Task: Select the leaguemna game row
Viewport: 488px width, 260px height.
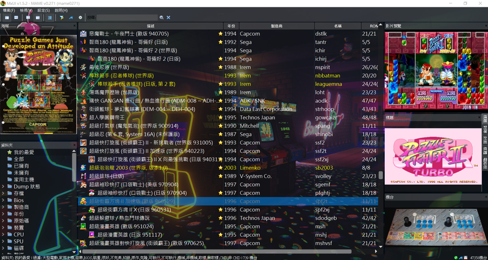Action: (x=228, y=84)
